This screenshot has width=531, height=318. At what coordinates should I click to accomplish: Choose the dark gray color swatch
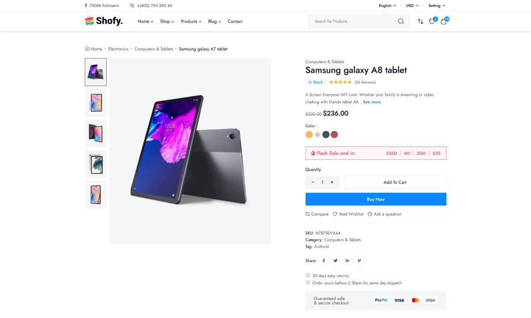click(326, 135)
